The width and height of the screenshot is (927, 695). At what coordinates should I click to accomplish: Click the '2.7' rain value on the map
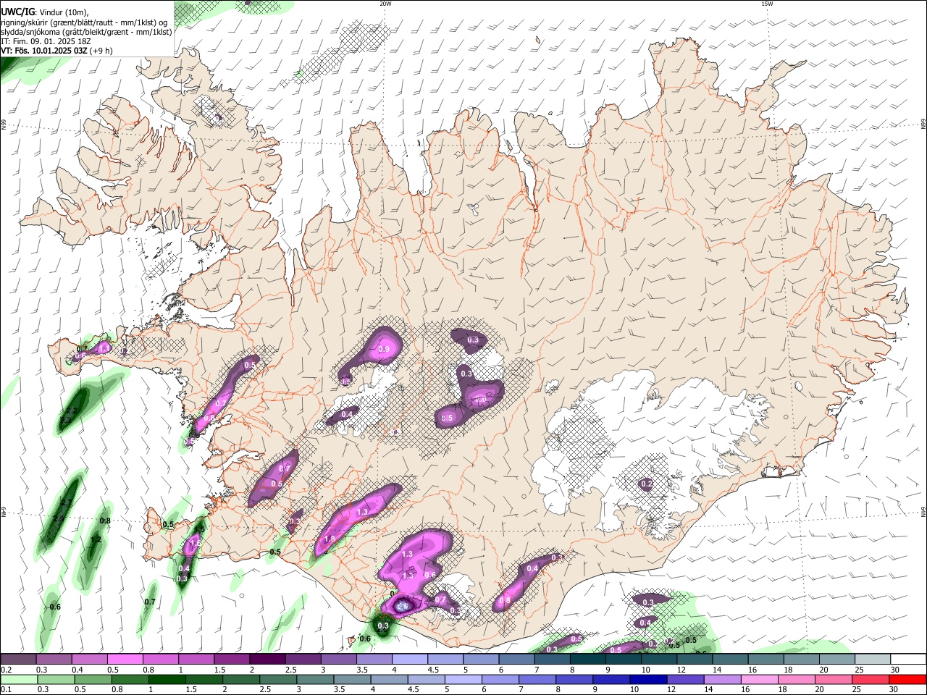click(x=67, y=502)
